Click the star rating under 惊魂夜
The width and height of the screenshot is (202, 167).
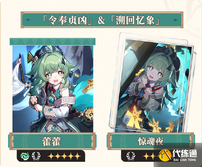click(x=151, y=156)
